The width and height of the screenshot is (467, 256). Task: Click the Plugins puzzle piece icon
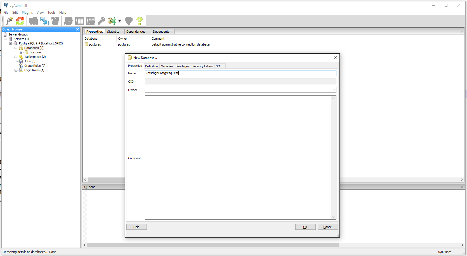(112, 21)
